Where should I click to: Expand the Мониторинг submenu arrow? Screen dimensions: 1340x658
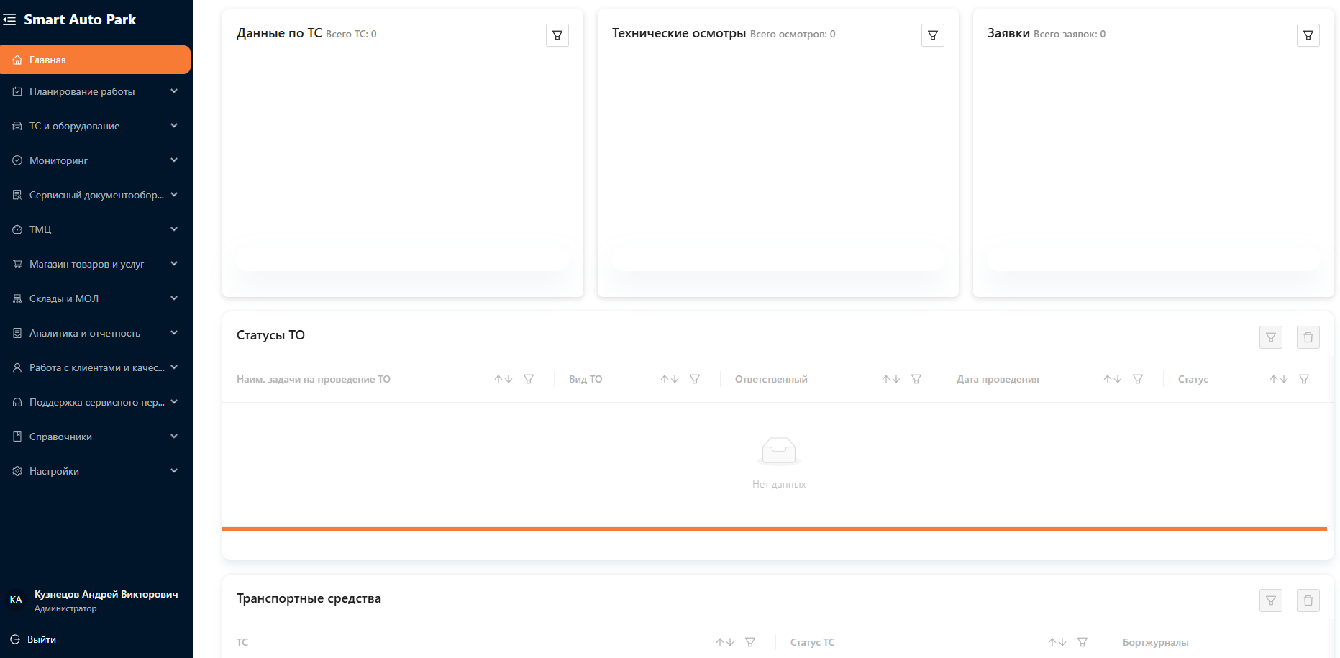[x=174, y=160]
